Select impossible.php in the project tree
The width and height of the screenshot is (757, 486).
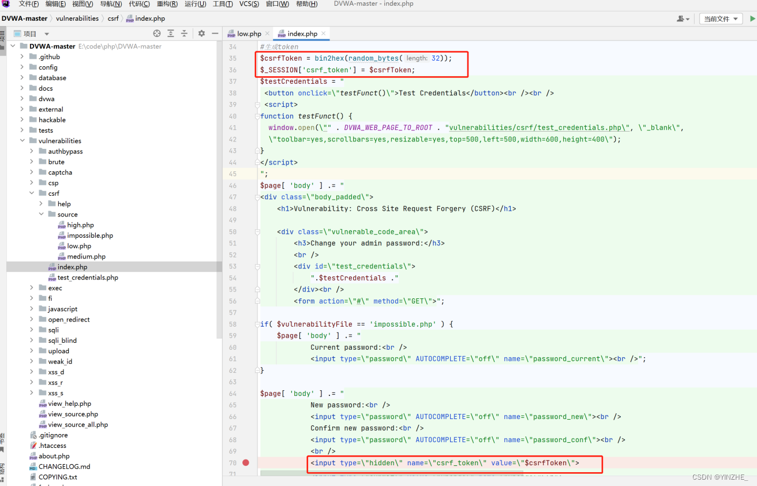tap(90, 235)
